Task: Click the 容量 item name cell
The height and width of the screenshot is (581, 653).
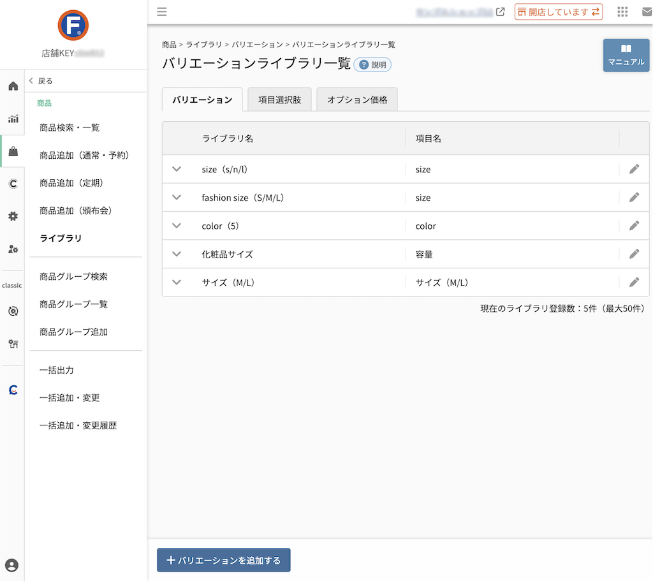Action: [x=424, y=254]
